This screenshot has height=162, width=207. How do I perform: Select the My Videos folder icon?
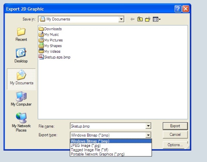pyautogui.click(x=41, y=51)
